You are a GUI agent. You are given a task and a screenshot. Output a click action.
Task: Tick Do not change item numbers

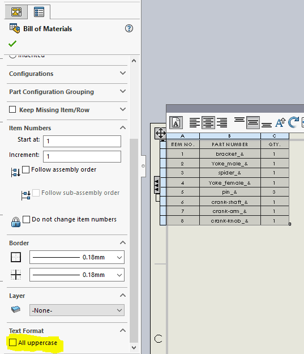[x=26, y=219]
